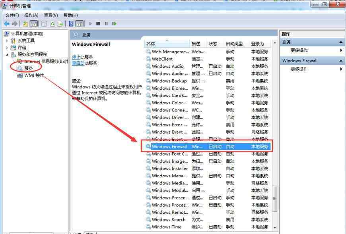Click the WebClient service gear icon

148,59
